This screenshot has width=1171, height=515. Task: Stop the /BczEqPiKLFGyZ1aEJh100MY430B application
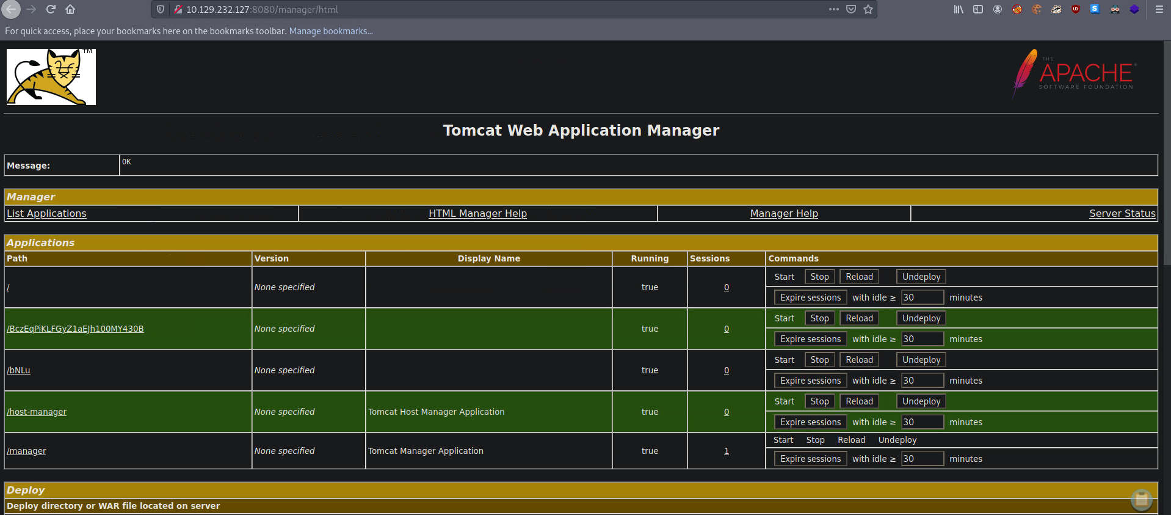[819, 318]
